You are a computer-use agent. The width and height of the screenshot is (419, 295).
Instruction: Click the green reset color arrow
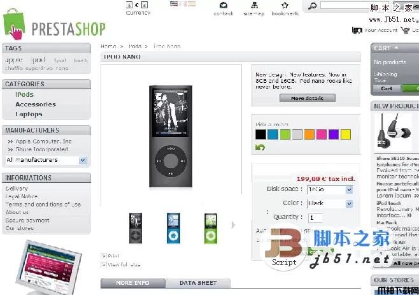tap(260, 147)
